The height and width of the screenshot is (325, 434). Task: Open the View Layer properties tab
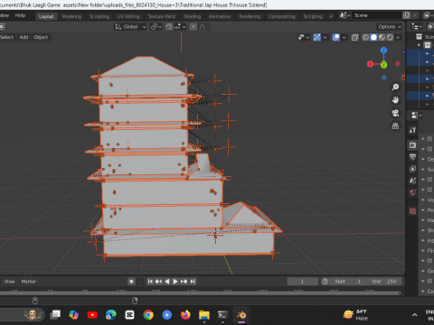(x=412, y=169)
